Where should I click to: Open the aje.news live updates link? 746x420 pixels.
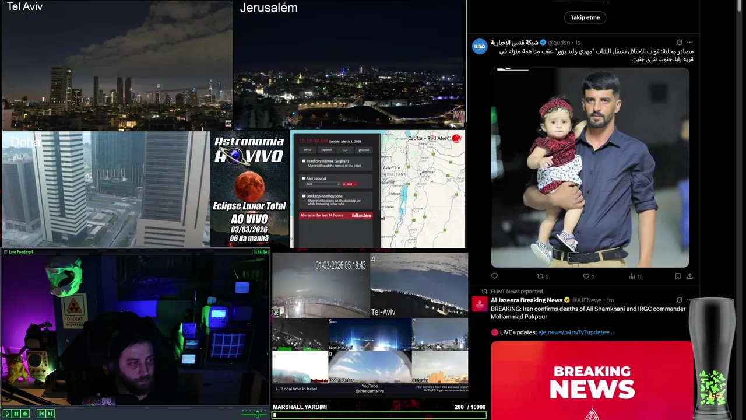[x=576, y=332]
